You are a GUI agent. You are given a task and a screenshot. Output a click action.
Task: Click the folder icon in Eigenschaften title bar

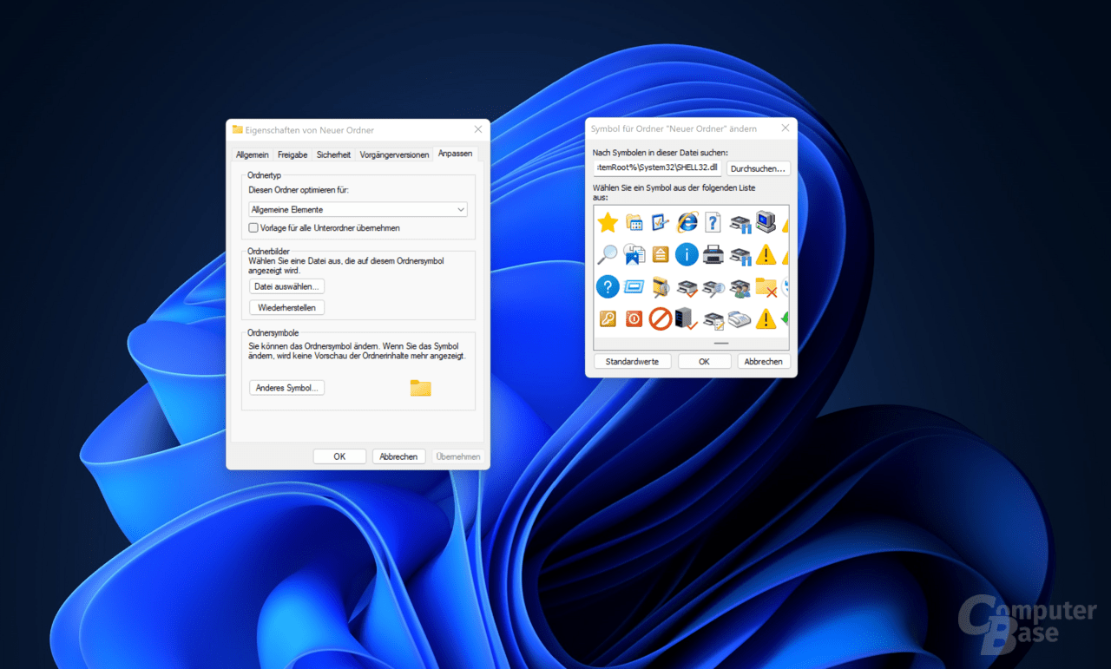point(238,129)
